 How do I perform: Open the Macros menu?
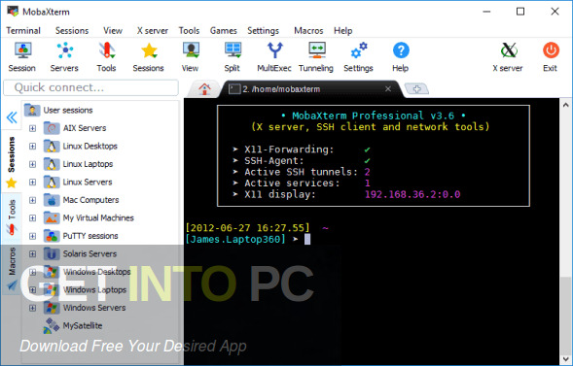[308, 31]
